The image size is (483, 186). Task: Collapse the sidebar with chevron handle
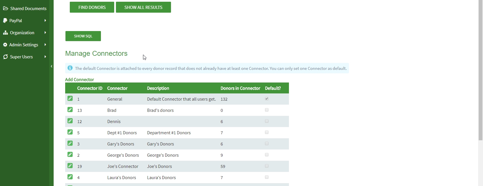click(x=52, y=66)
